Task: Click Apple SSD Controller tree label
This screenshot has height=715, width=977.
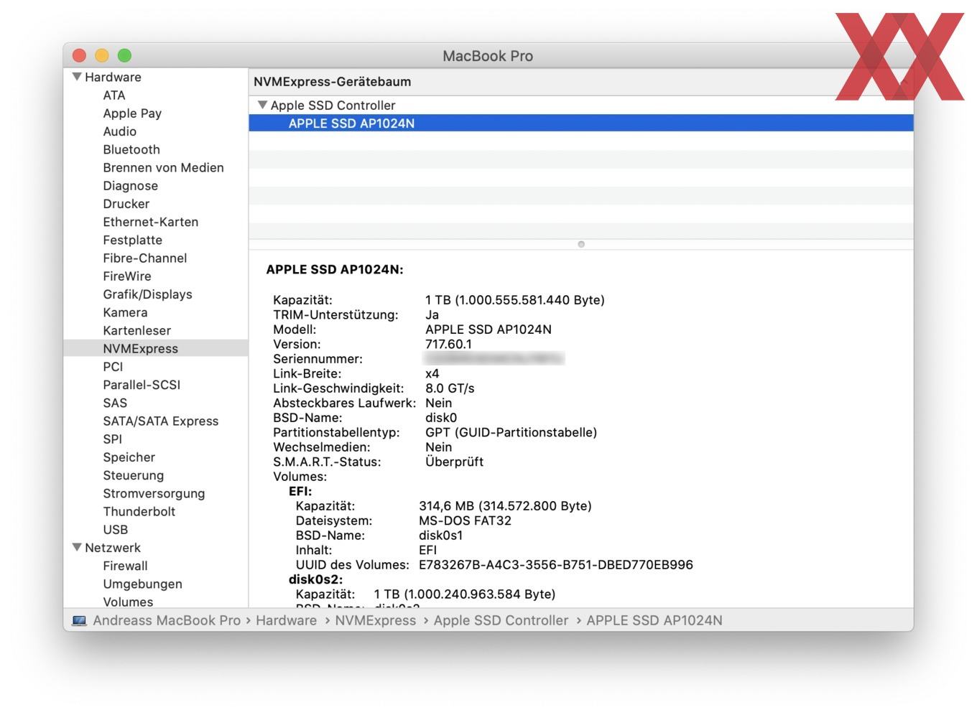Action: click(333, 105)
